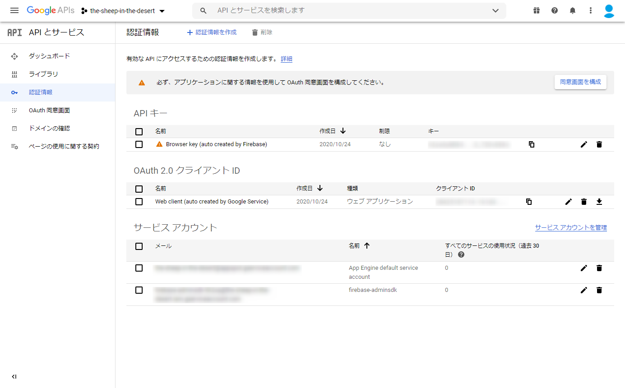Open the the-sheep-in-the-desert project selector
The height and width of the screenshot is (388, 625).
(122, 11)
